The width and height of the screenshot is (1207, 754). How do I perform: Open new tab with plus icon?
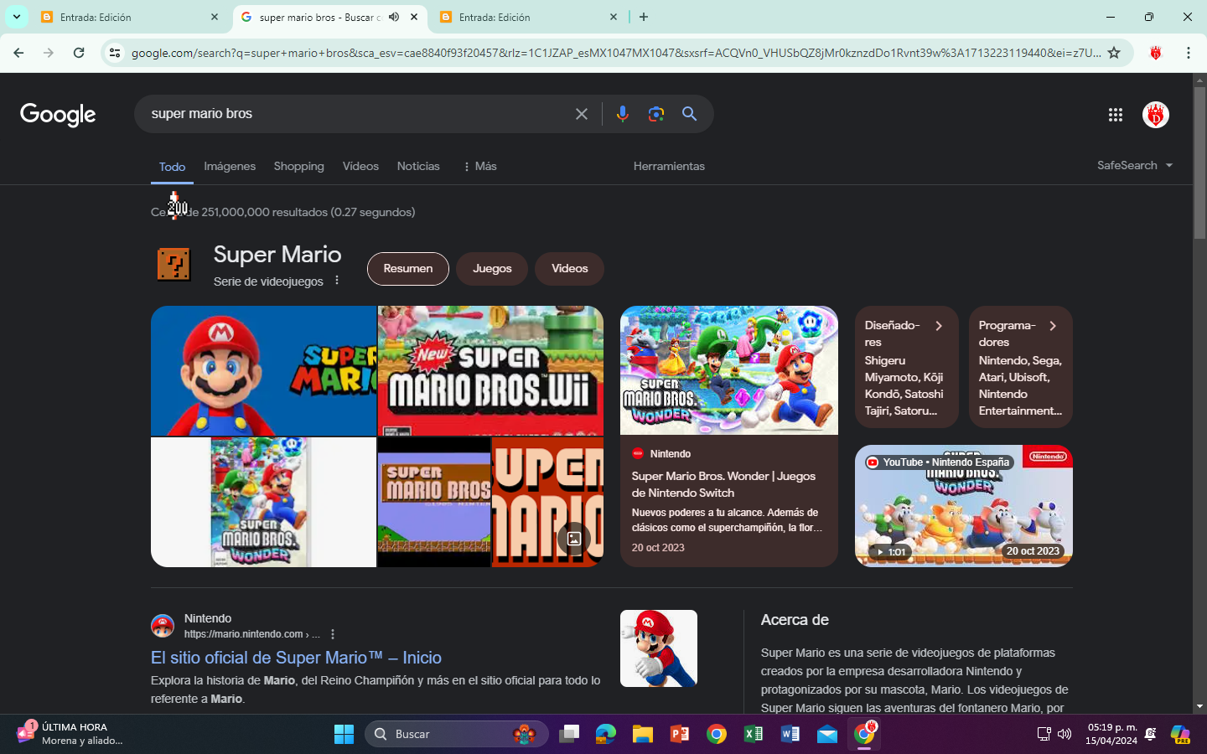[644, 17]
